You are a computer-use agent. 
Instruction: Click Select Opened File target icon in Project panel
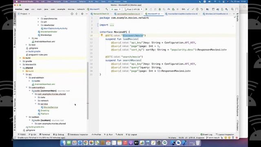pos(72,14)
